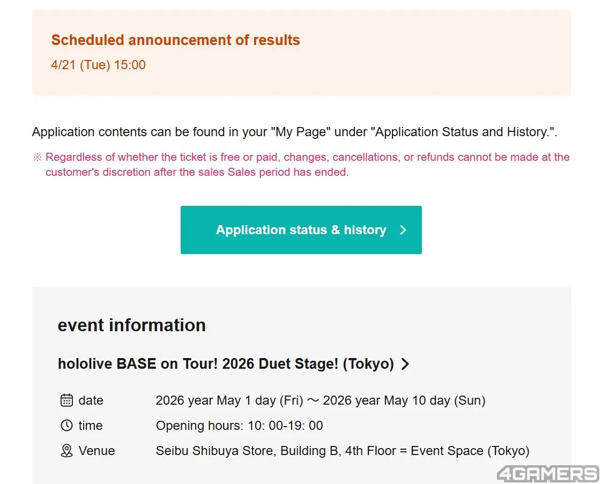Click the ※ reference mark before the notice
The image size is (602, 484).
point(37,157)
